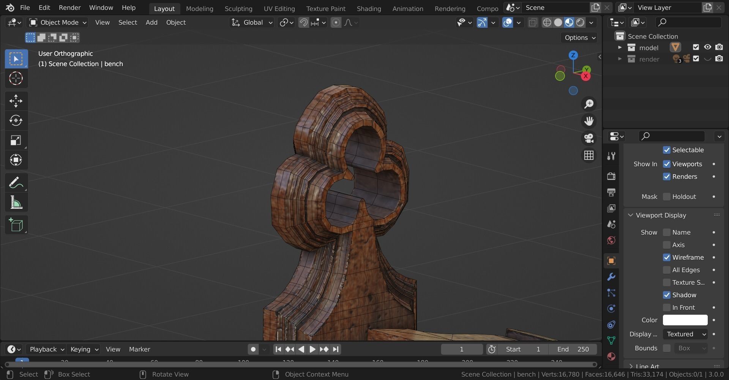Play the animation forward

[312, 349]
